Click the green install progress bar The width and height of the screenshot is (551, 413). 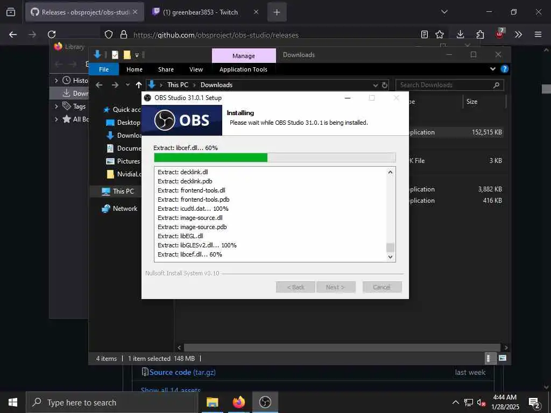275,158
